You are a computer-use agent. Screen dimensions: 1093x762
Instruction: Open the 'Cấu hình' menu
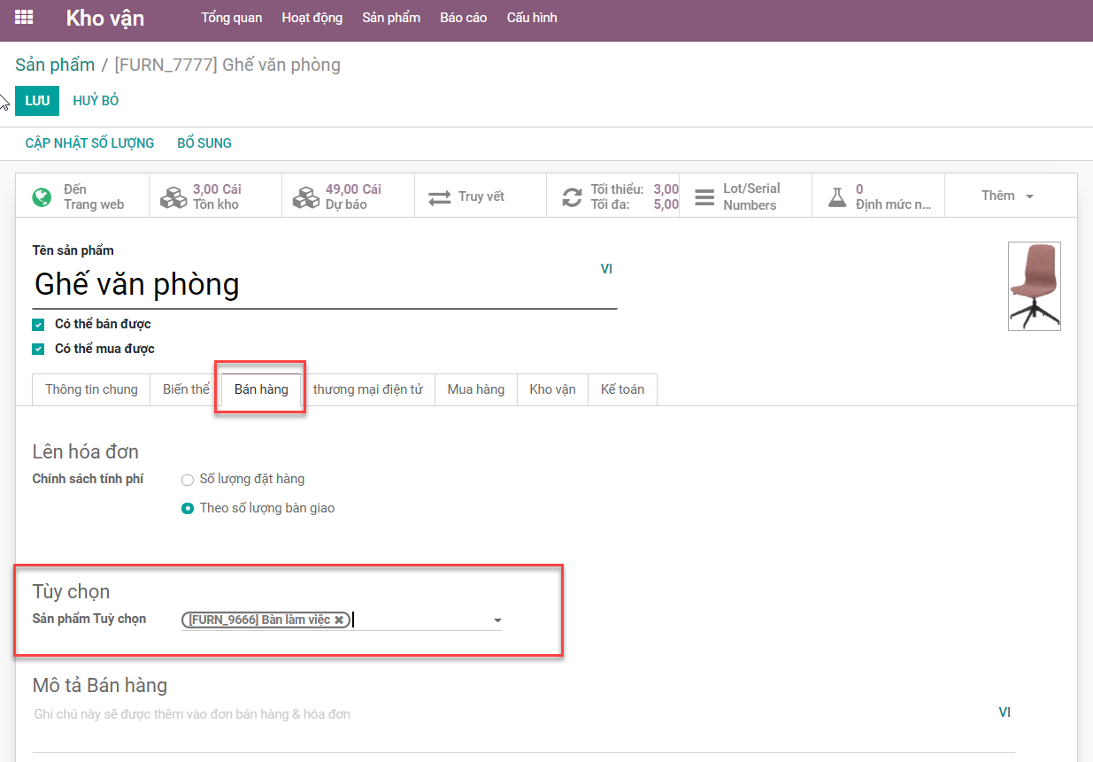(x=532, y=18)
